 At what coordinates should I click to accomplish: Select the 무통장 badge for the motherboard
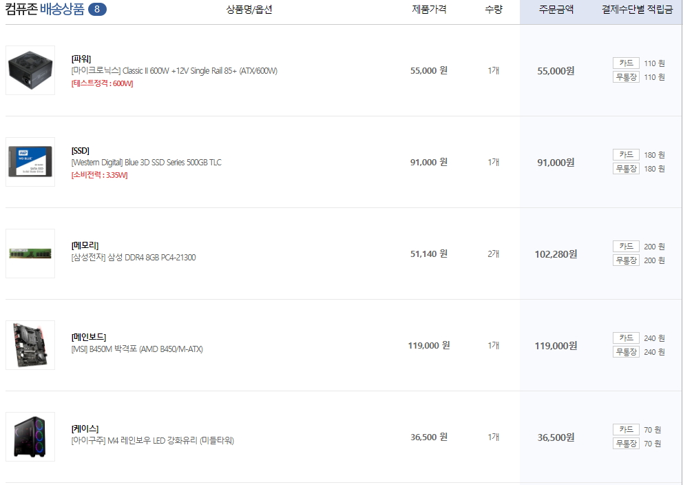(626, 351)
